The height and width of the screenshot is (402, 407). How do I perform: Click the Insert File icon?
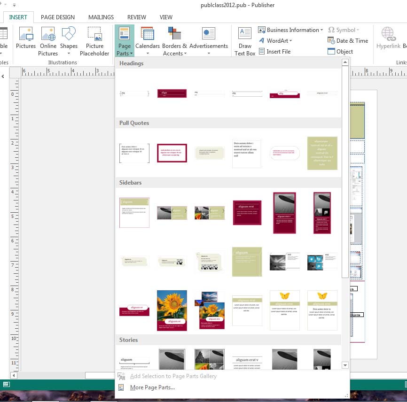(275, 51)
